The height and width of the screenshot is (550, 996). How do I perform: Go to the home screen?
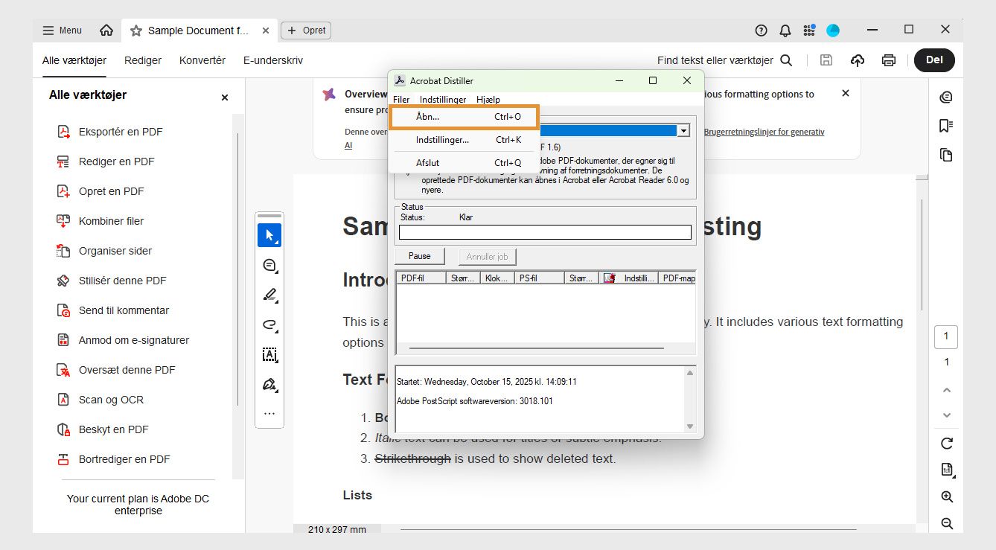(106, 31)
